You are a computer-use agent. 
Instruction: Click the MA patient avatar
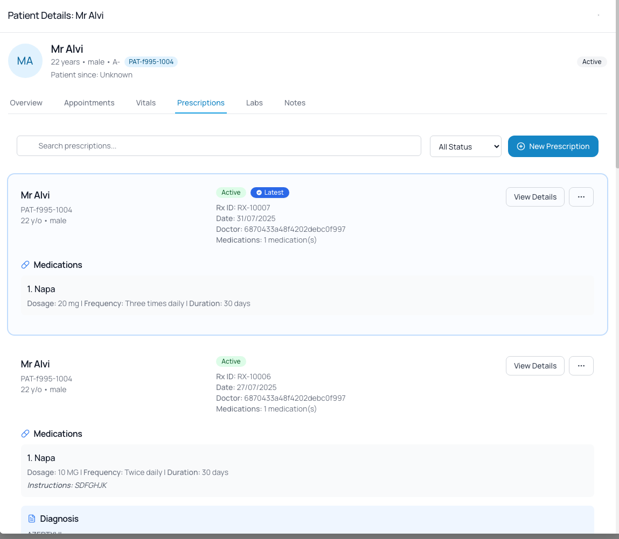25,61
